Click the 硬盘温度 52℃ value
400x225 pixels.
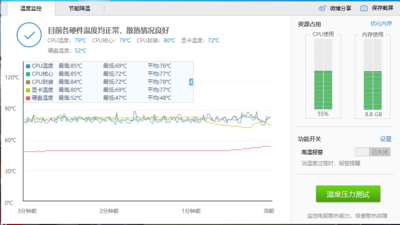click(x=80, y=51)
